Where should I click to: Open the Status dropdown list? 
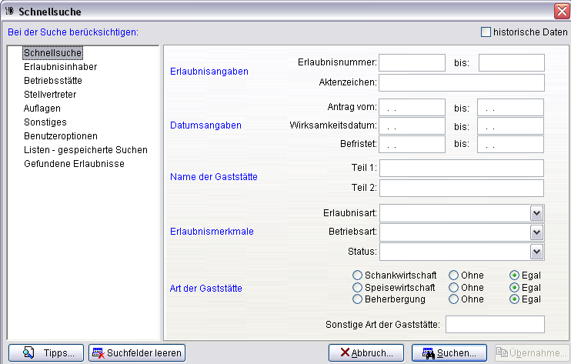coord(536,252)
